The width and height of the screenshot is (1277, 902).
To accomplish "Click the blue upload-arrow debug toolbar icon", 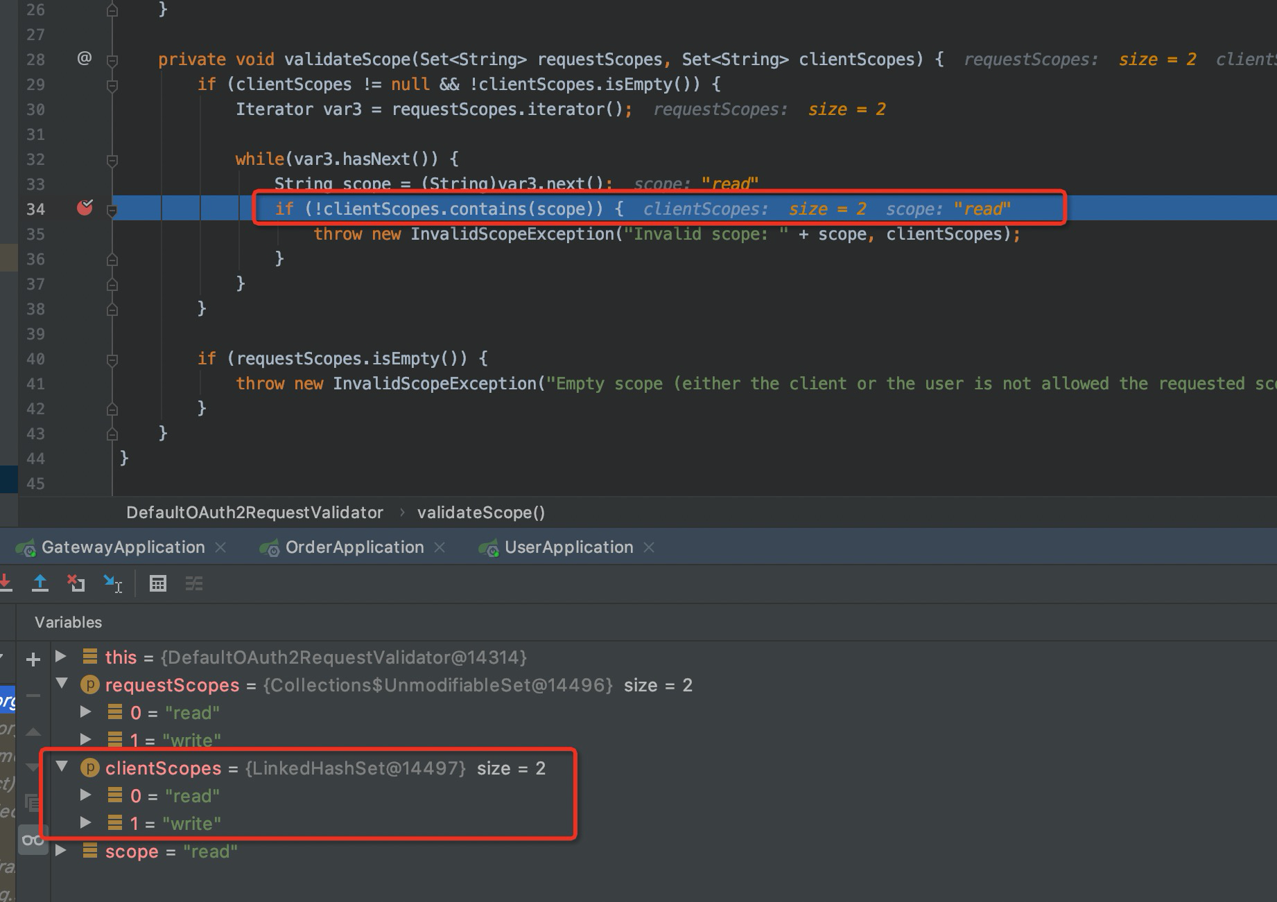I will point(41,583).
